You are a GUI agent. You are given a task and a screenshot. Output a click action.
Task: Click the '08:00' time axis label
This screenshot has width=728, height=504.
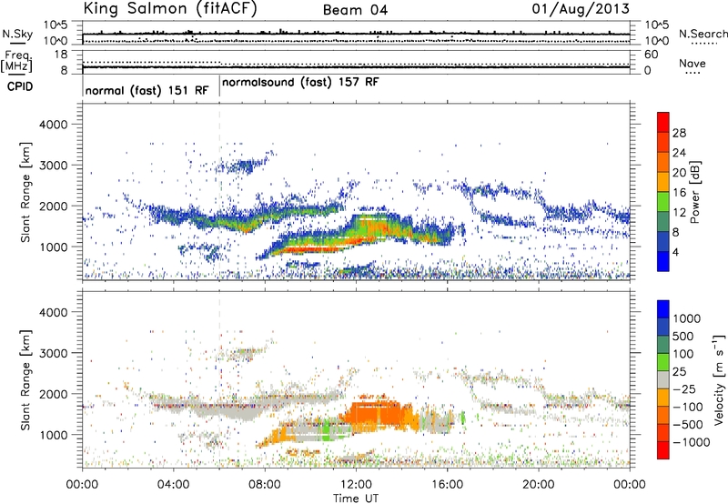[265, 485]
